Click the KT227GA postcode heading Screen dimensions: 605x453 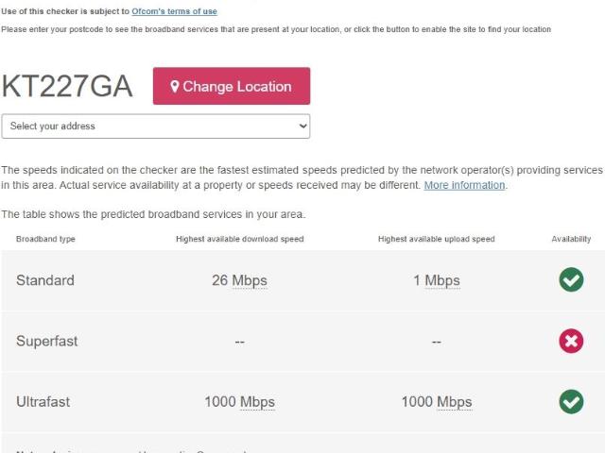67,87
